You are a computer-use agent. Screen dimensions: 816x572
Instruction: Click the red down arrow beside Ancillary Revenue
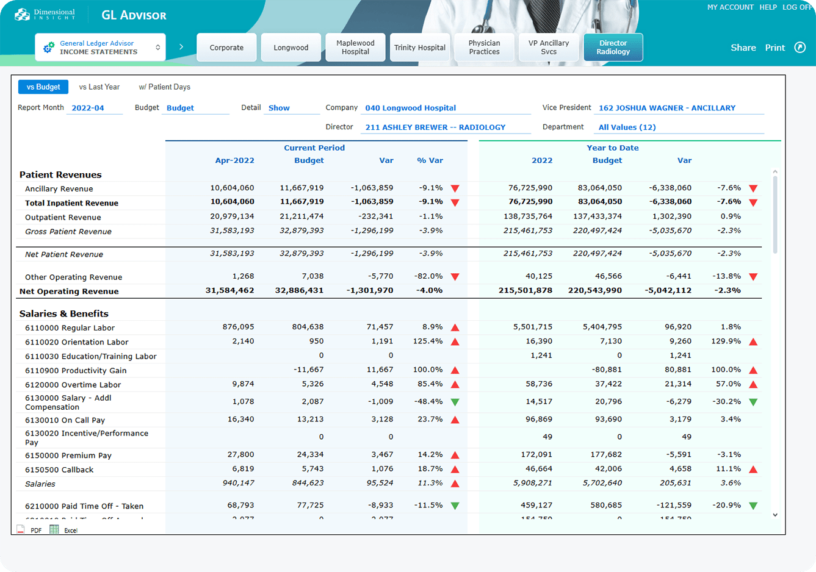pyautogui.click(x=455, y=188)
